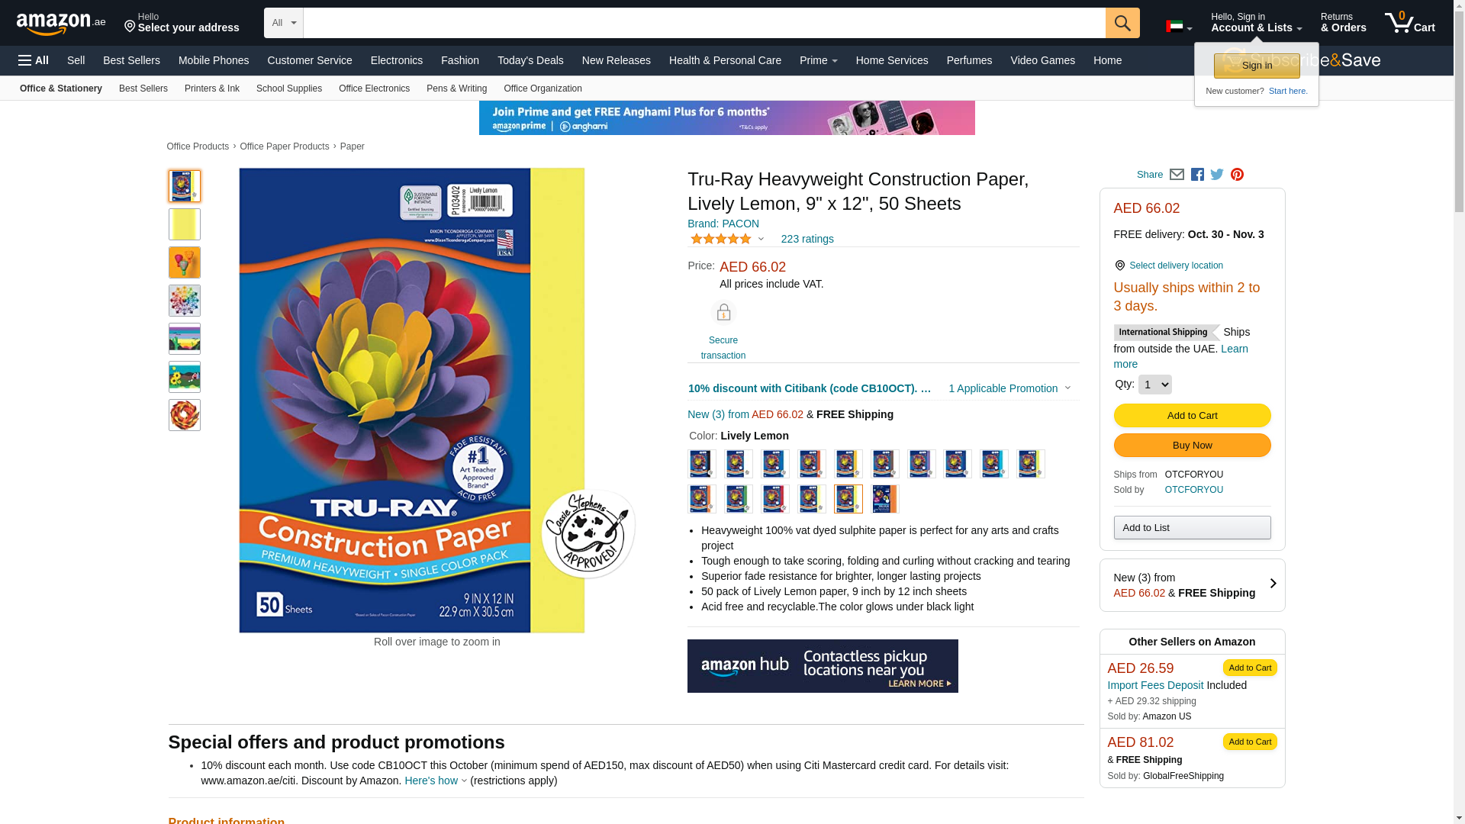Click the search magnifier button

(x=1122, y=23)
